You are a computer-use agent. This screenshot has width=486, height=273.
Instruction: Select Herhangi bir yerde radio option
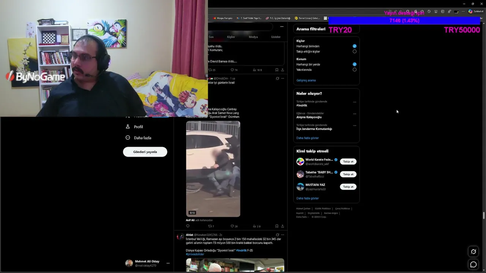click(355, 64)
